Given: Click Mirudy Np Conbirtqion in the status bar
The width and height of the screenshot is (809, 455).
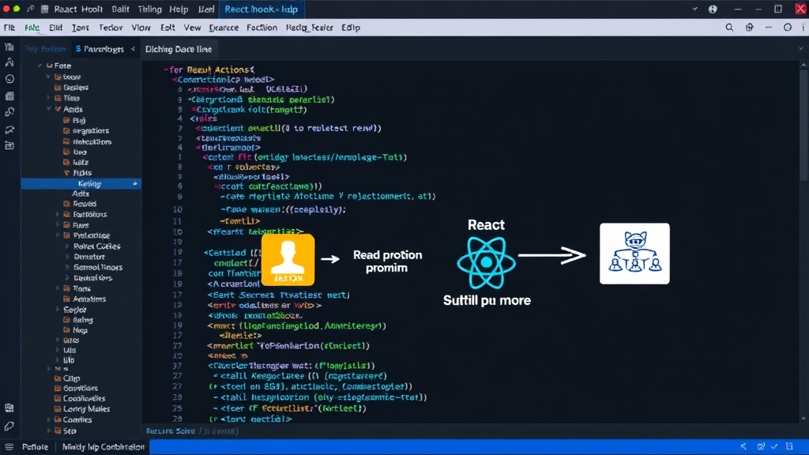Looking at the screenshot, I should pos(103,447).
